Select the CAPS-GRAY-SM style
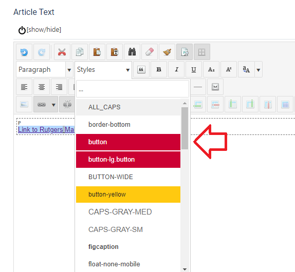Image resolution: width=295 pixels, height=272 pixels. coord(128,229)
